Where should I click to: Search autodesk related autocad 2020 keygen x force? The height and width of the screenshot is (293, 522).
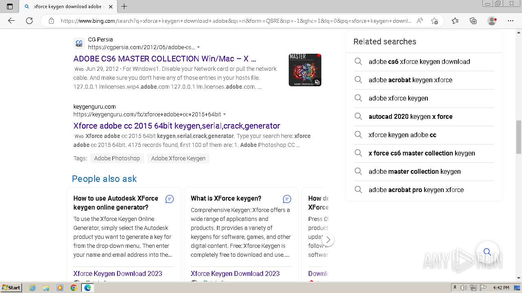click(x=424, y=116)
